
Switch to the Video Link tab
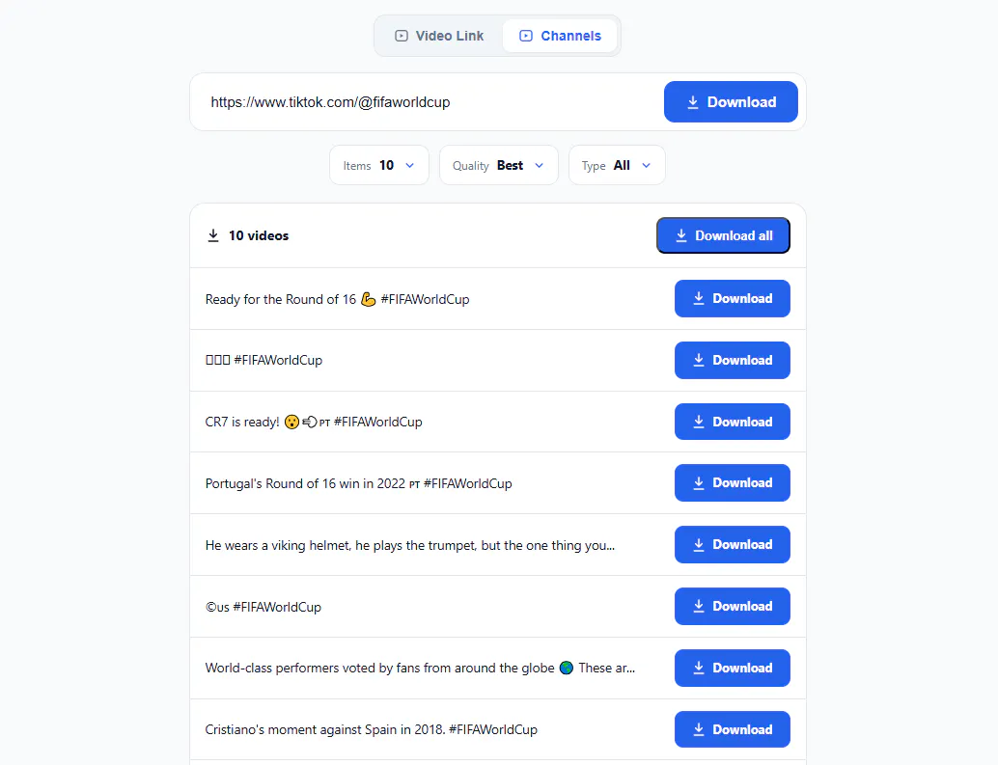(439, 36)
